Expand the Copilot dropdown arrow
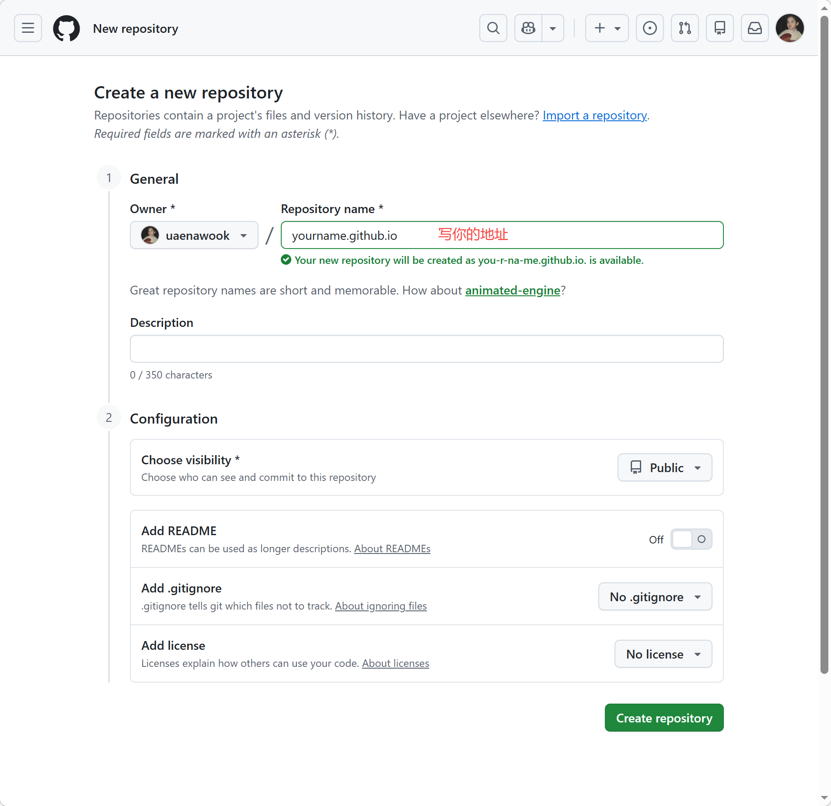Screen dimensions: 831x806 coord(553,28)
